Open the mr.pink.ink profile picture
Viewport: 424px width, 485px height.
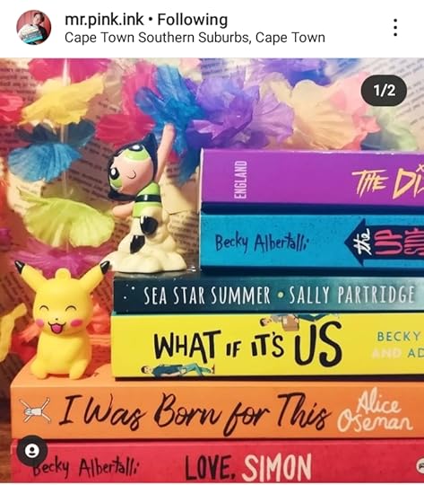point(34,27)
